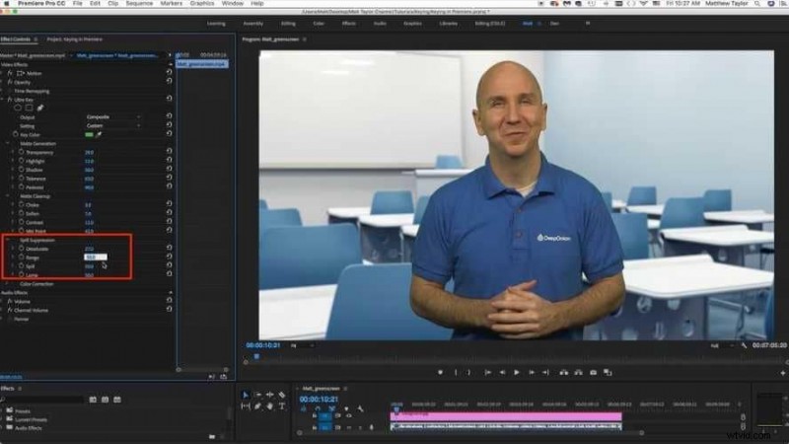Step back one frame in Program monitor
The image size is (789, 444).
[502, 373]
